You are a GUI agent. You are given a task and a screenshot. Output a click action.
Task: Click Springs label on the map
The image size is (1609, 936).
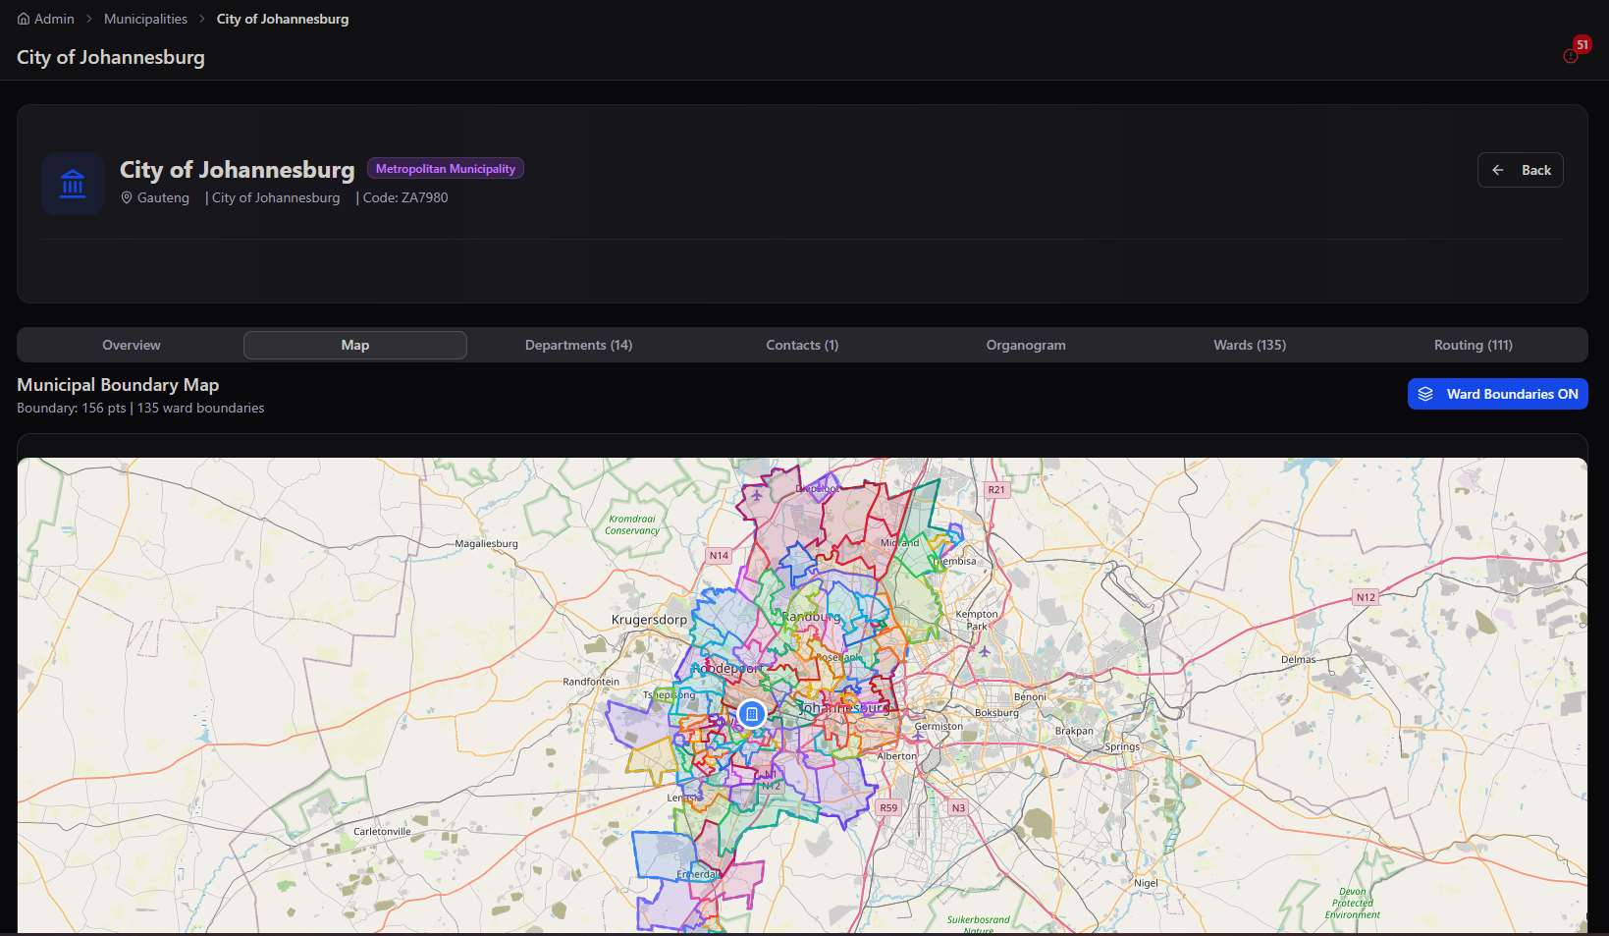(1122, 746)
